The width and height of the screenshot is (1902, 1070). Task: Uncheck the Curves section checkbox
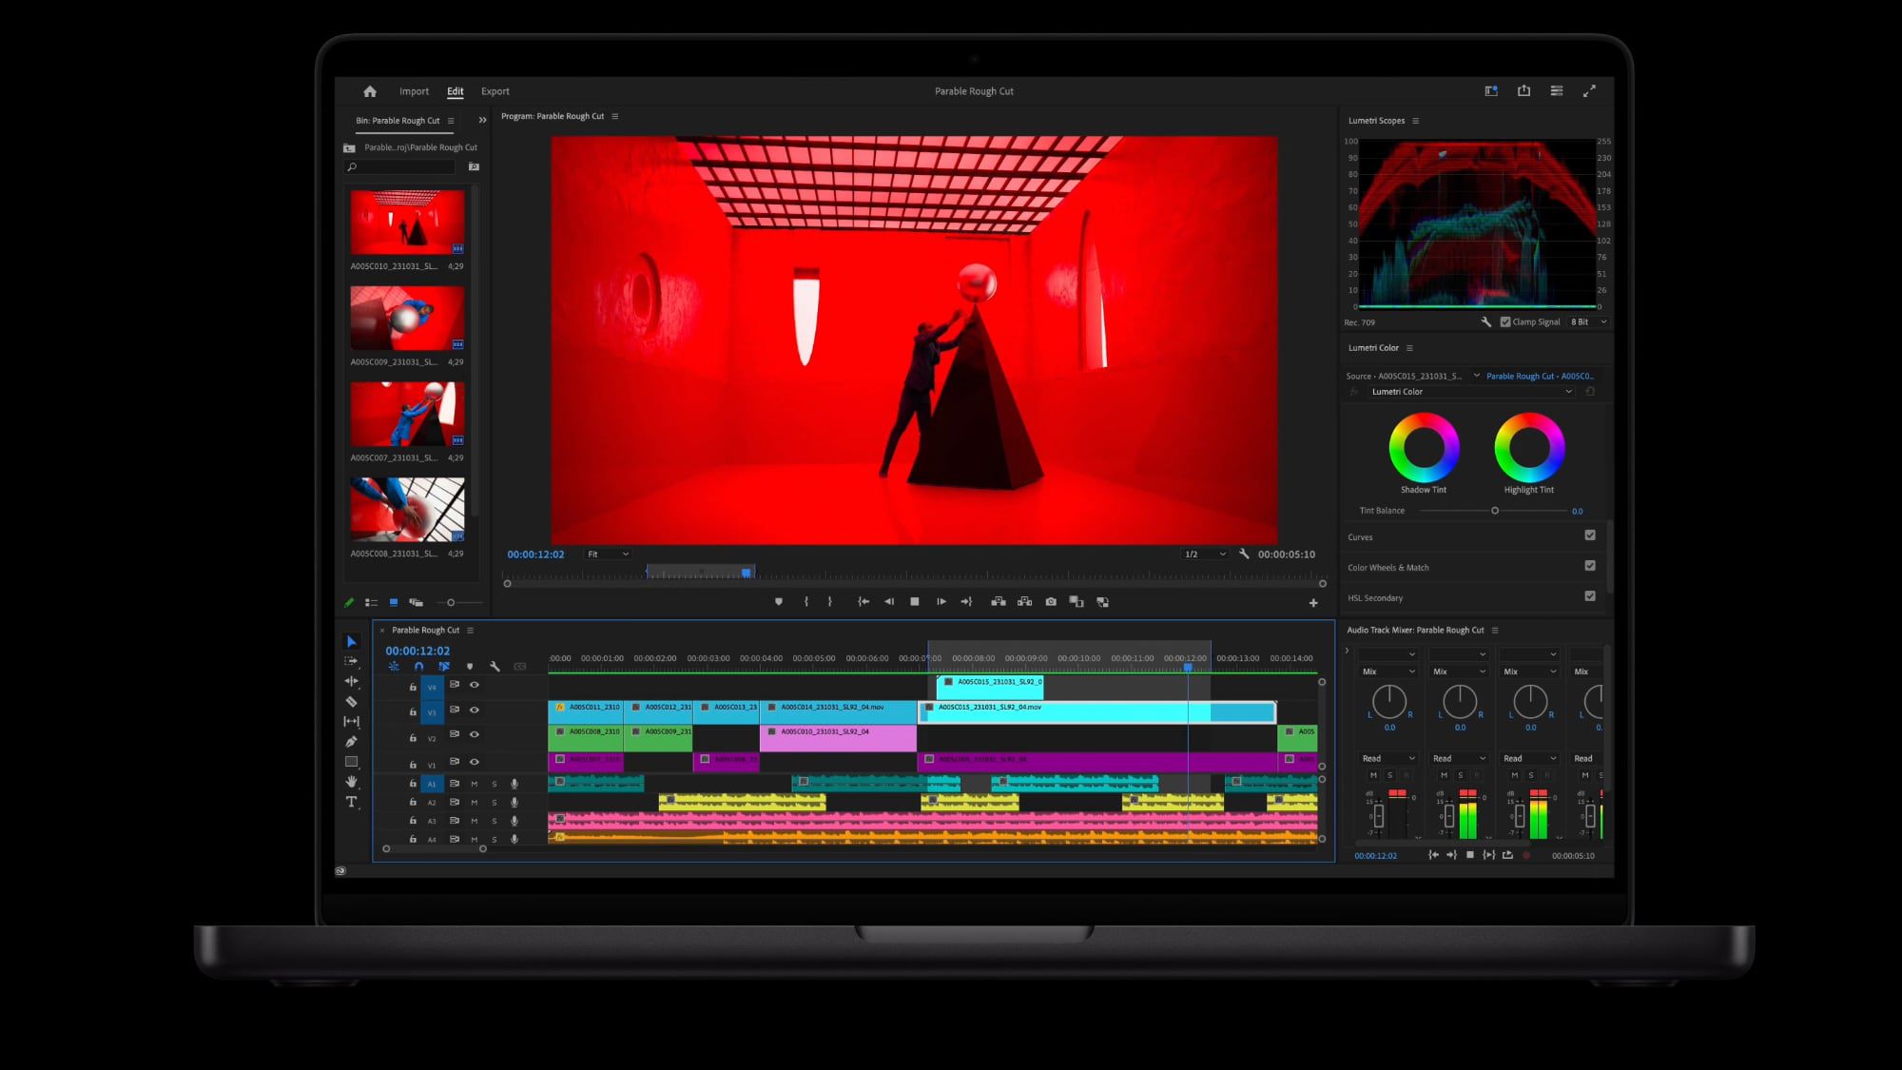pos(1589,535)
